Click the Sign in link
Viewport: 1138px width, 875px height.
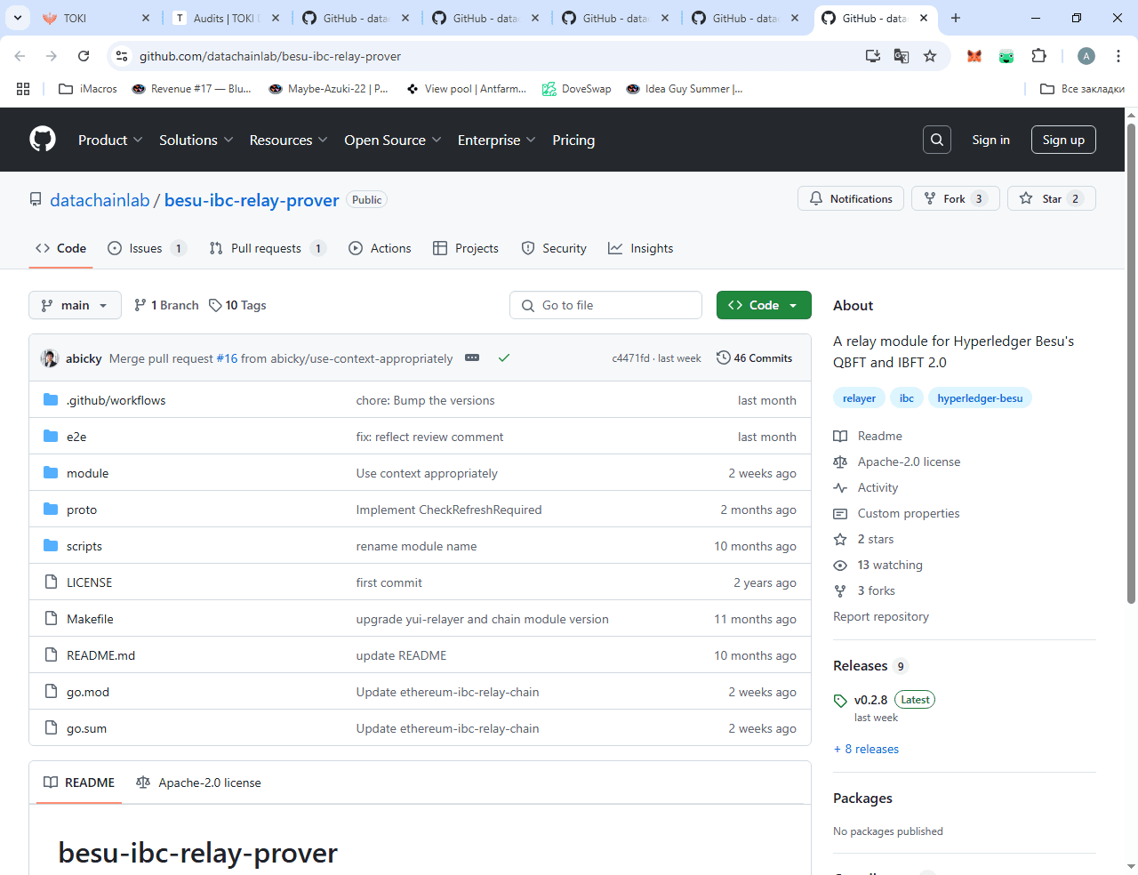(990, 140)
